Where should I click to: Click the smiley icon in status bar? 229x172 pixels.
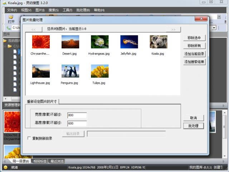(5, 167)
